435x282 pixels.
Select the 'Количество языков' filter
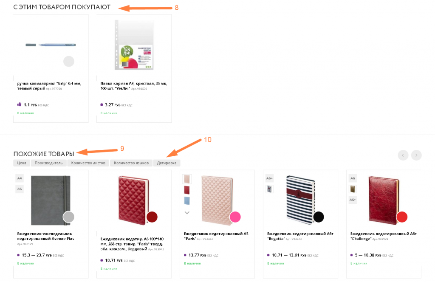click(x=131, y=163)
